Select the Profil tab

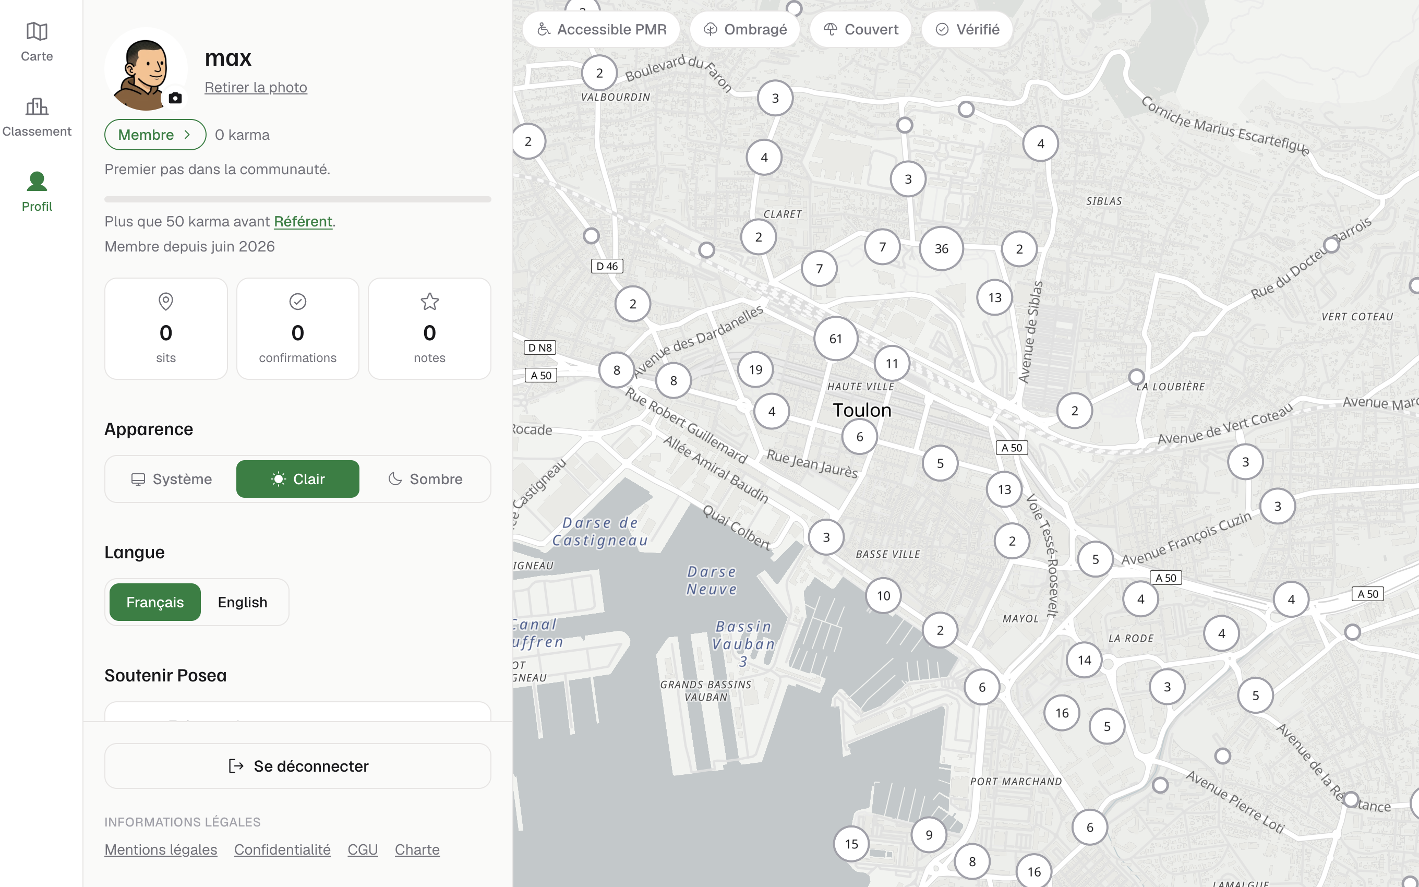pyautogui.click(x=37, y=192)
